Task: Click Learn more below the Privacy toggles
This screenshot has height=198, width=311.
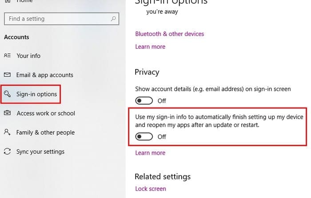Action: click(x=150, y=153)
